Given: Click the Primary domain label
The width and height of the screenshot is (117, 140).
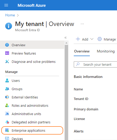Looking at the screenshot, I should (x=86, y=109).
